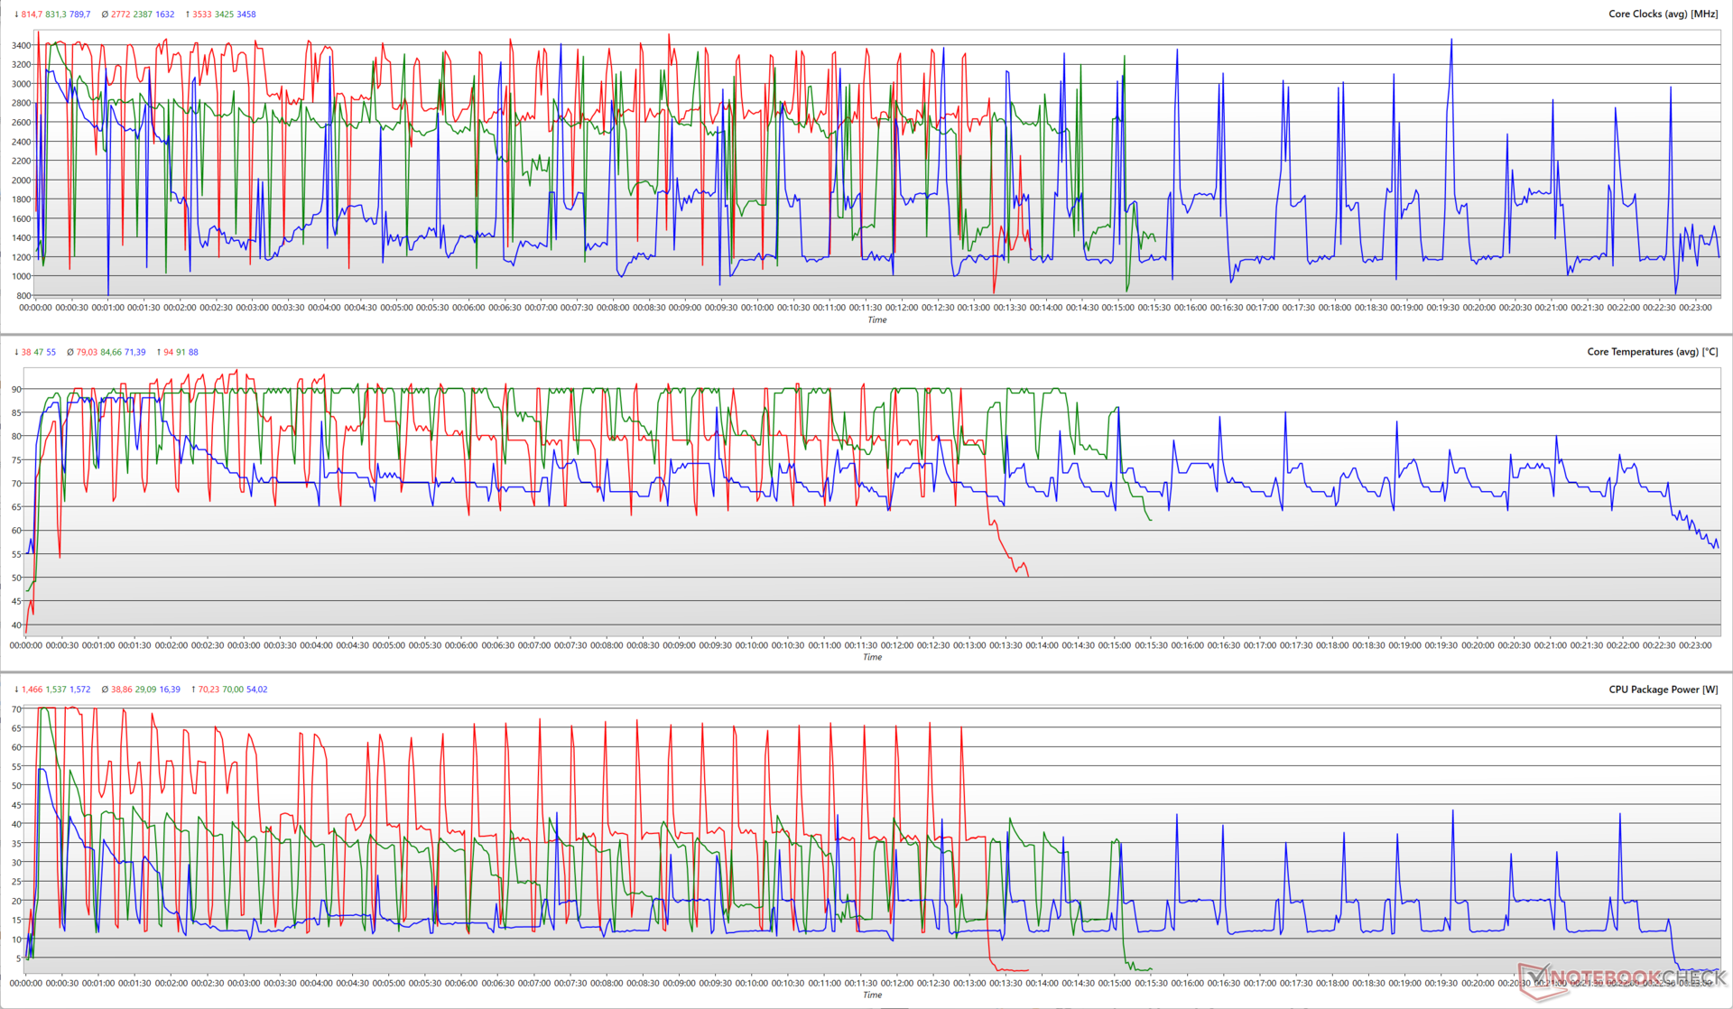Select red average value 2772 in Core Clocks

pyautogui.click(x=121, y=14)
